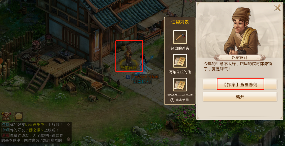Open the chat speech bubble icon

click(19, 116)
